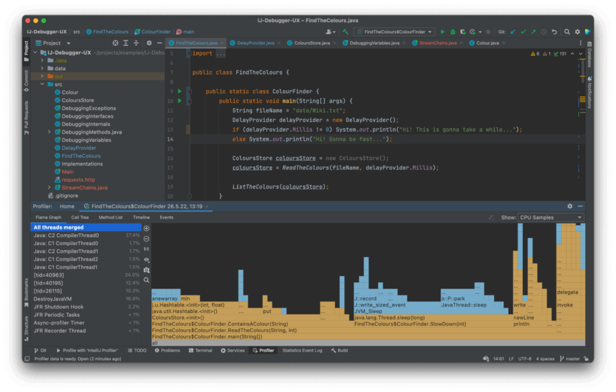Image resolution: width=616 pixels, height=392 pixels.
Task: Open Search Everywhere magnifier
Action: tap(567, 31)
